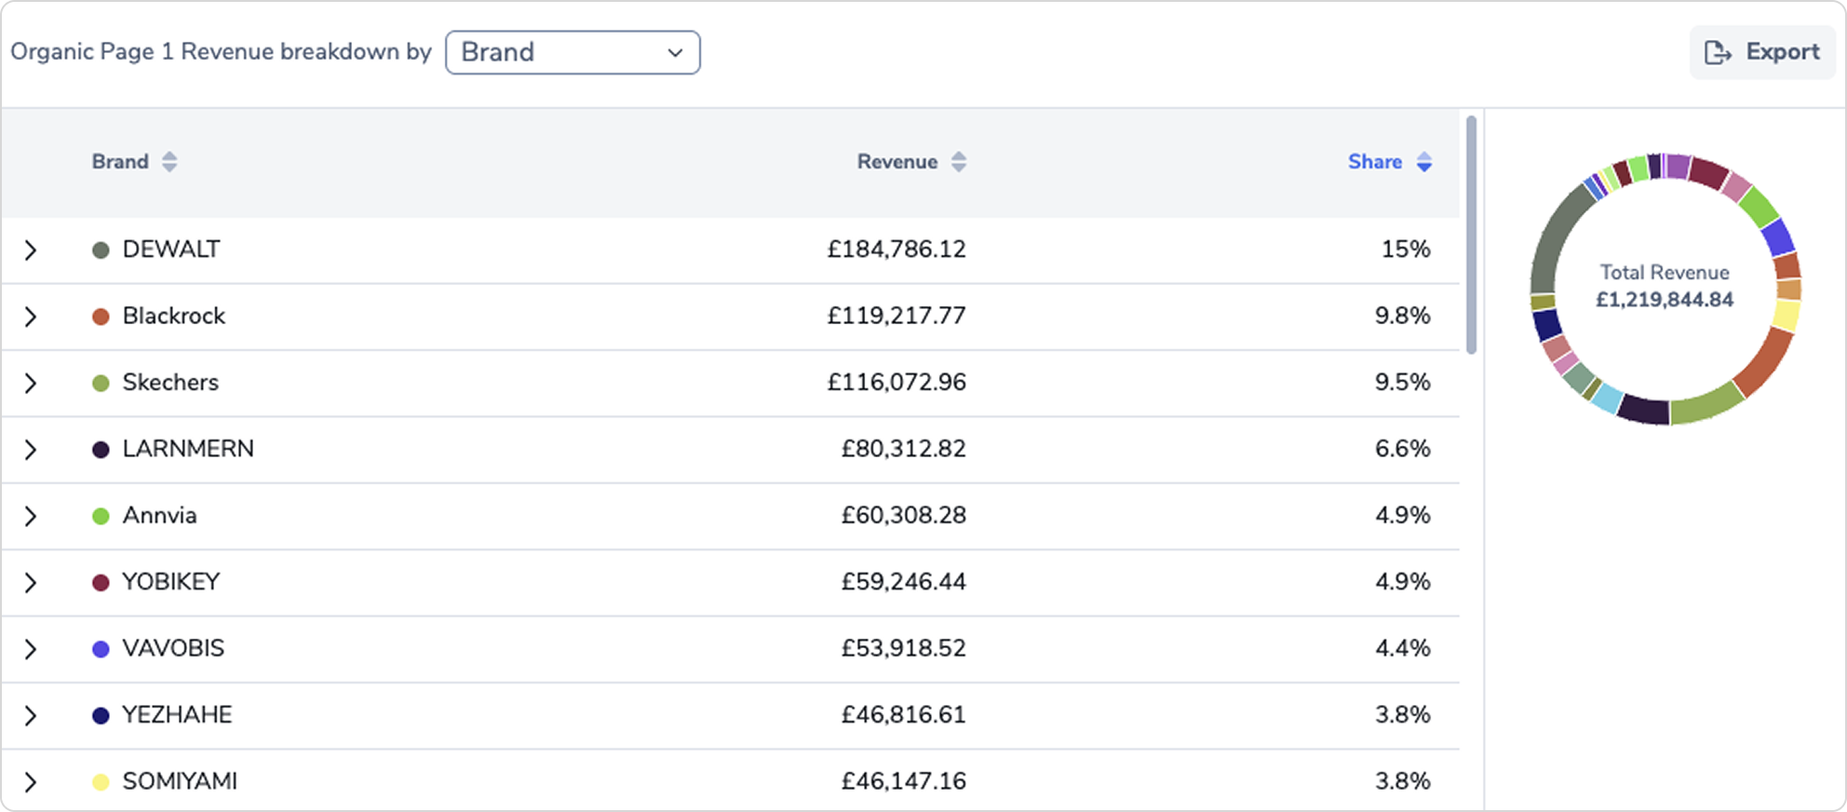Click Total Revenue label in donut chart
The image size is (1847, 812).
[1665, 273]
